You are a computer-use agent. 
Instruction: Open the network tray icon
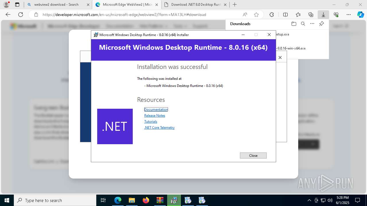pos(323,200)
